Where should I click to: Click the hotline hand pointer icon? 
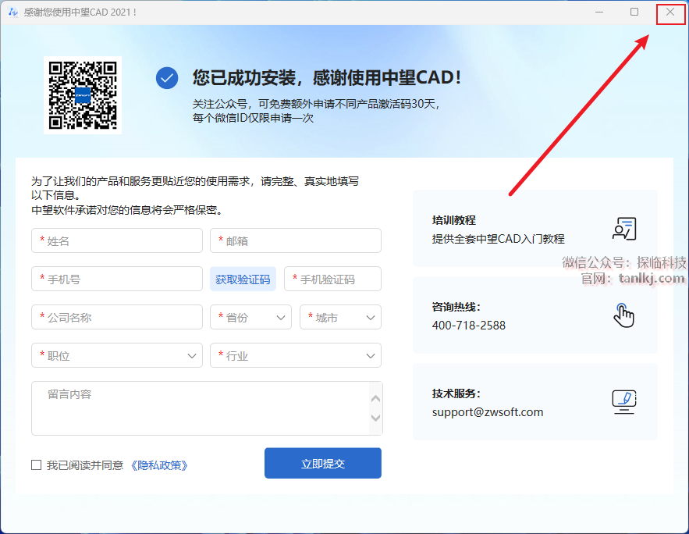point(624,315)
